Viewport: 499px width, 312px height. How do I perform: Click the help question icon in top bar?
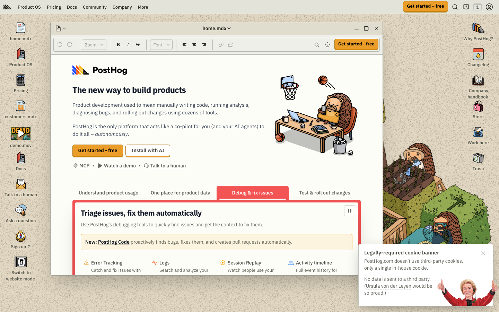point(466,7)
